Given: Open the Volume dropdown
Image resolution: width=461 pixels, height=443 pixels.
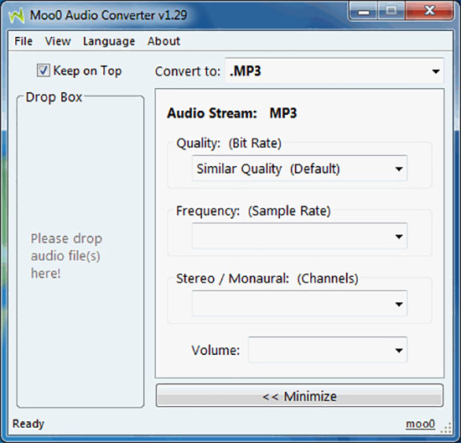Looking at the screenshot, I should 328,350.
